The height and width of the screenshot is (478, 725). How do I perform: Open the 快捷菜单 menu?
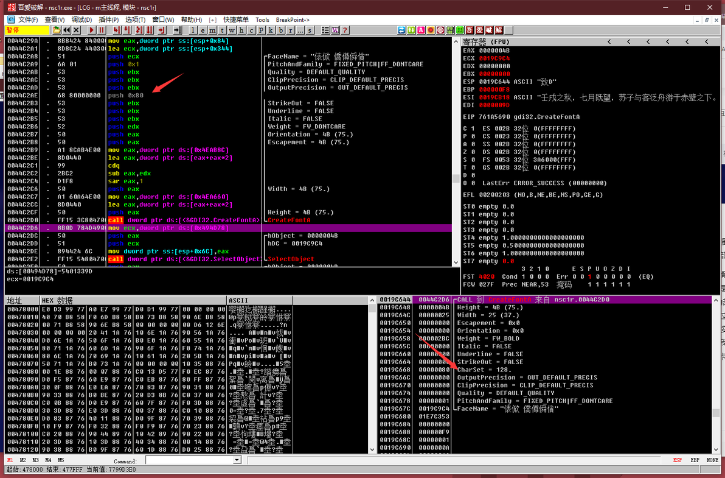tap(236, 20)
